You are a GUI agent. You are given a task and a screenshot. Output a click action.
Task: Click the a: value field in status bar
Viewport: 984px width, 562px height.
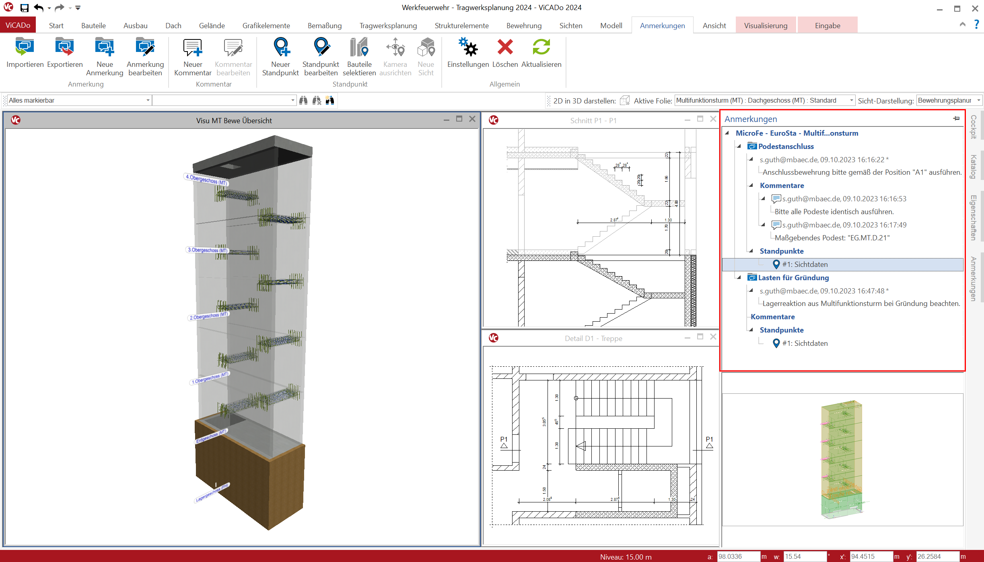point(738,556)
